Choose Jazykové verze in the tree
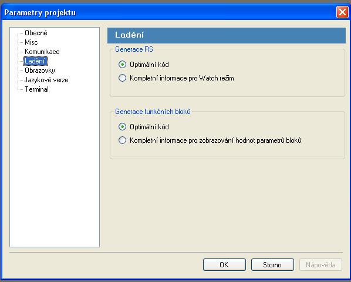The width and height of the screenshot is (351, 282). click(x=46, y=80)
